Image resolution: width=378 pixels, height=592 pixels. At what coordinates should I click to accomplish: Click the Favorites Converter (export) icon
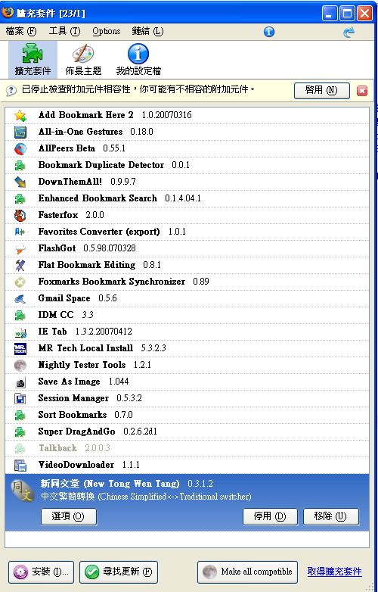coord(20,232)
